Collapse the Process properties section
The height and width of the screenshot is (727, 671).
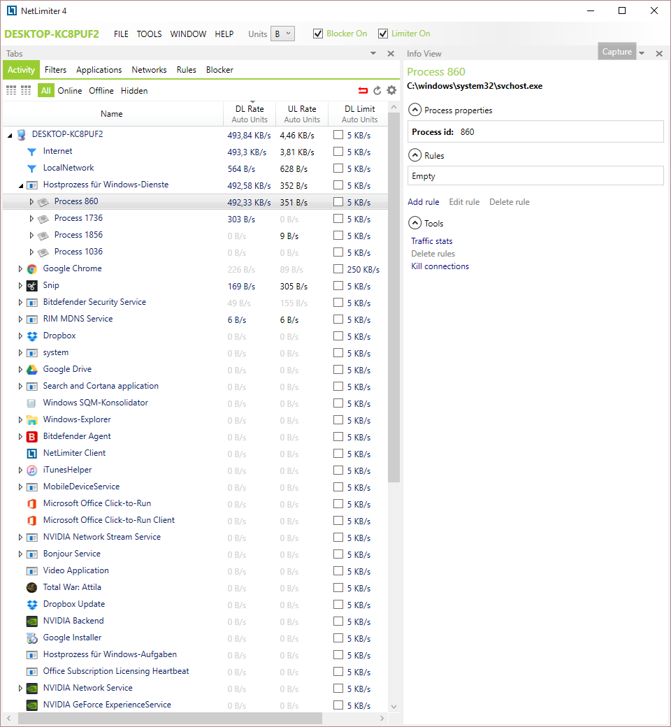[x=414, y=110]
